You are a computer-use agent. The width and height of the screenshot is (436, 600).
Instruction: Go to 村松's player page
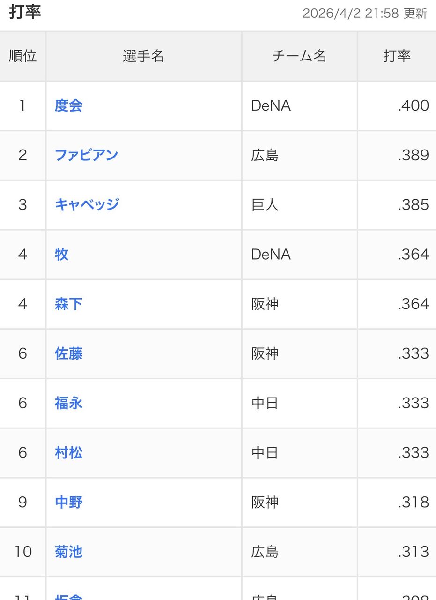(68, 453)
